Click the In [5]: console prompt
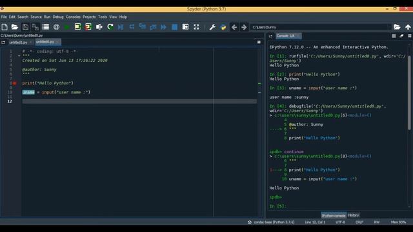The image size is (413, 232). (x=277, y=206)
